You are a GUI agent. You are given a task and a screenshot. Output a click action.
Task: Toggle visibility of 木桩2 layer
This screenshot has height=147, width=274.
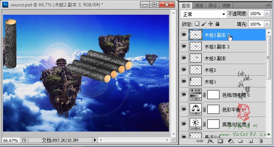[184, 70]
